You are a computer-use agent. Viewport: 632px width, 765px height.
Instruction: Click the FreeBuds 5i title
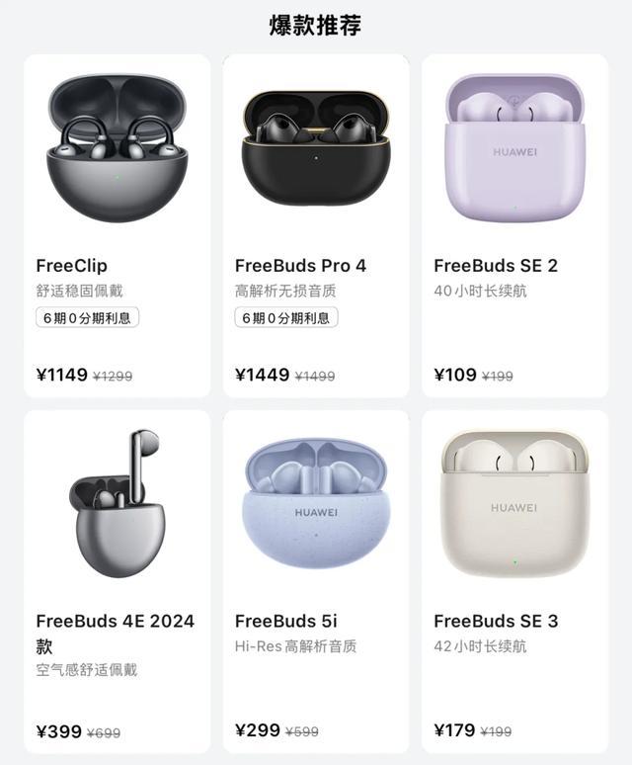click(286, 621)
